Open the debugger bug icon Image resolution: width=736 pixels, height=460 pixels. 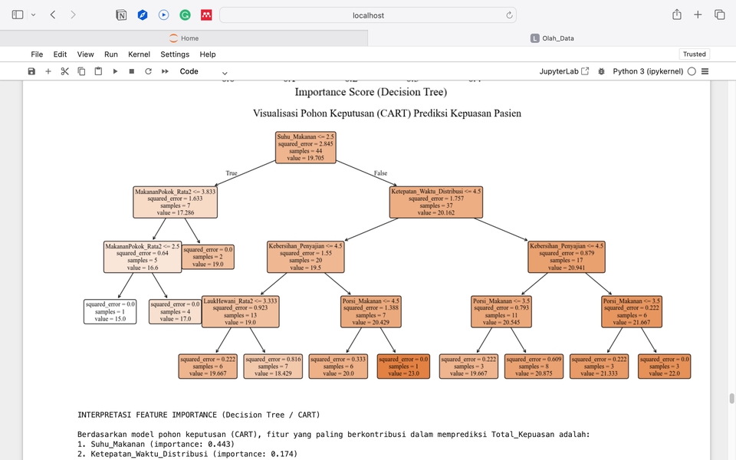click(601, 71)
